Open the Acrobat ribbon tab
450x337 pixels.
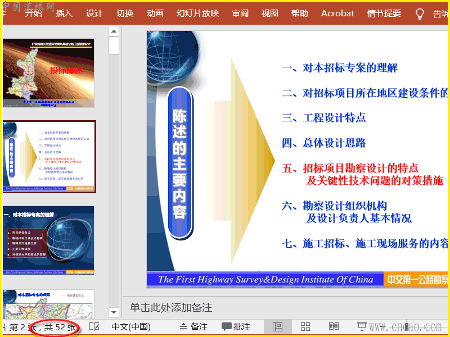[x=338, y=13]
